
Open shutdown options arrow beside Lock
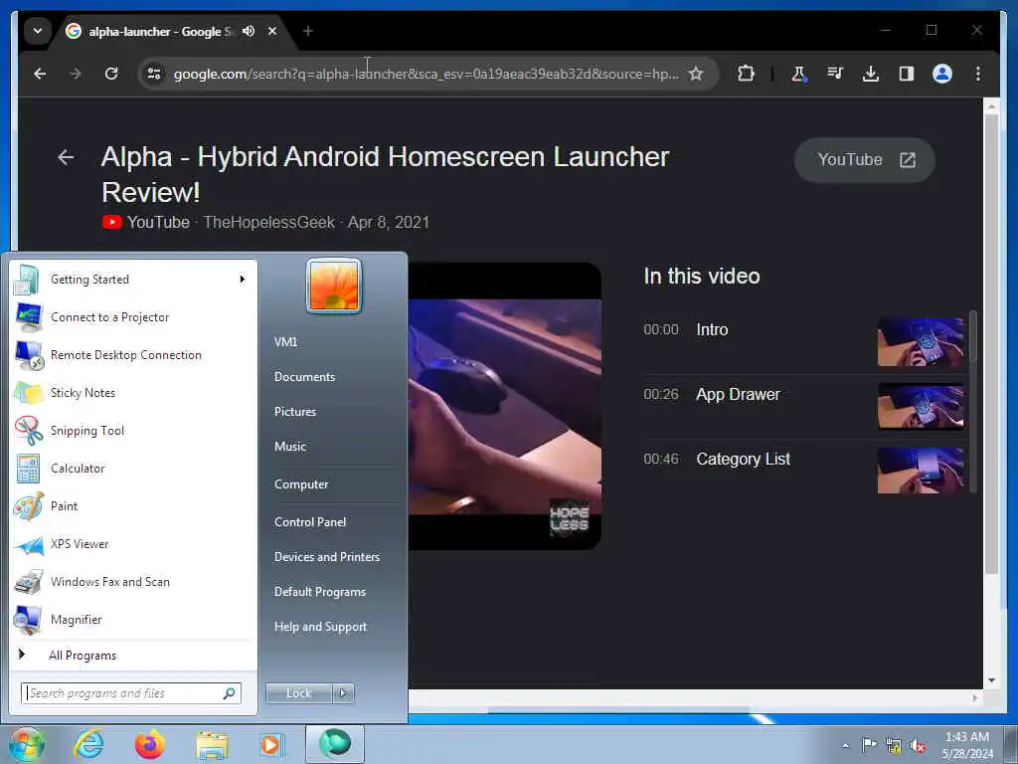[343, 693]
